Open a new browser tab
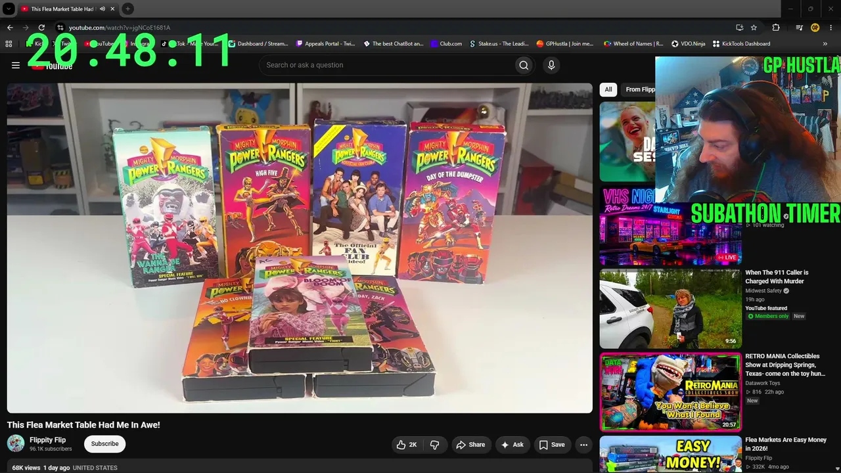The height and width of the screenshot is (473, 841). point(128,9)
